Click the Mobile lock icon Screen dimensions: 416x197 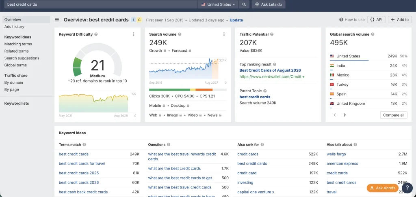click(164, 106)
